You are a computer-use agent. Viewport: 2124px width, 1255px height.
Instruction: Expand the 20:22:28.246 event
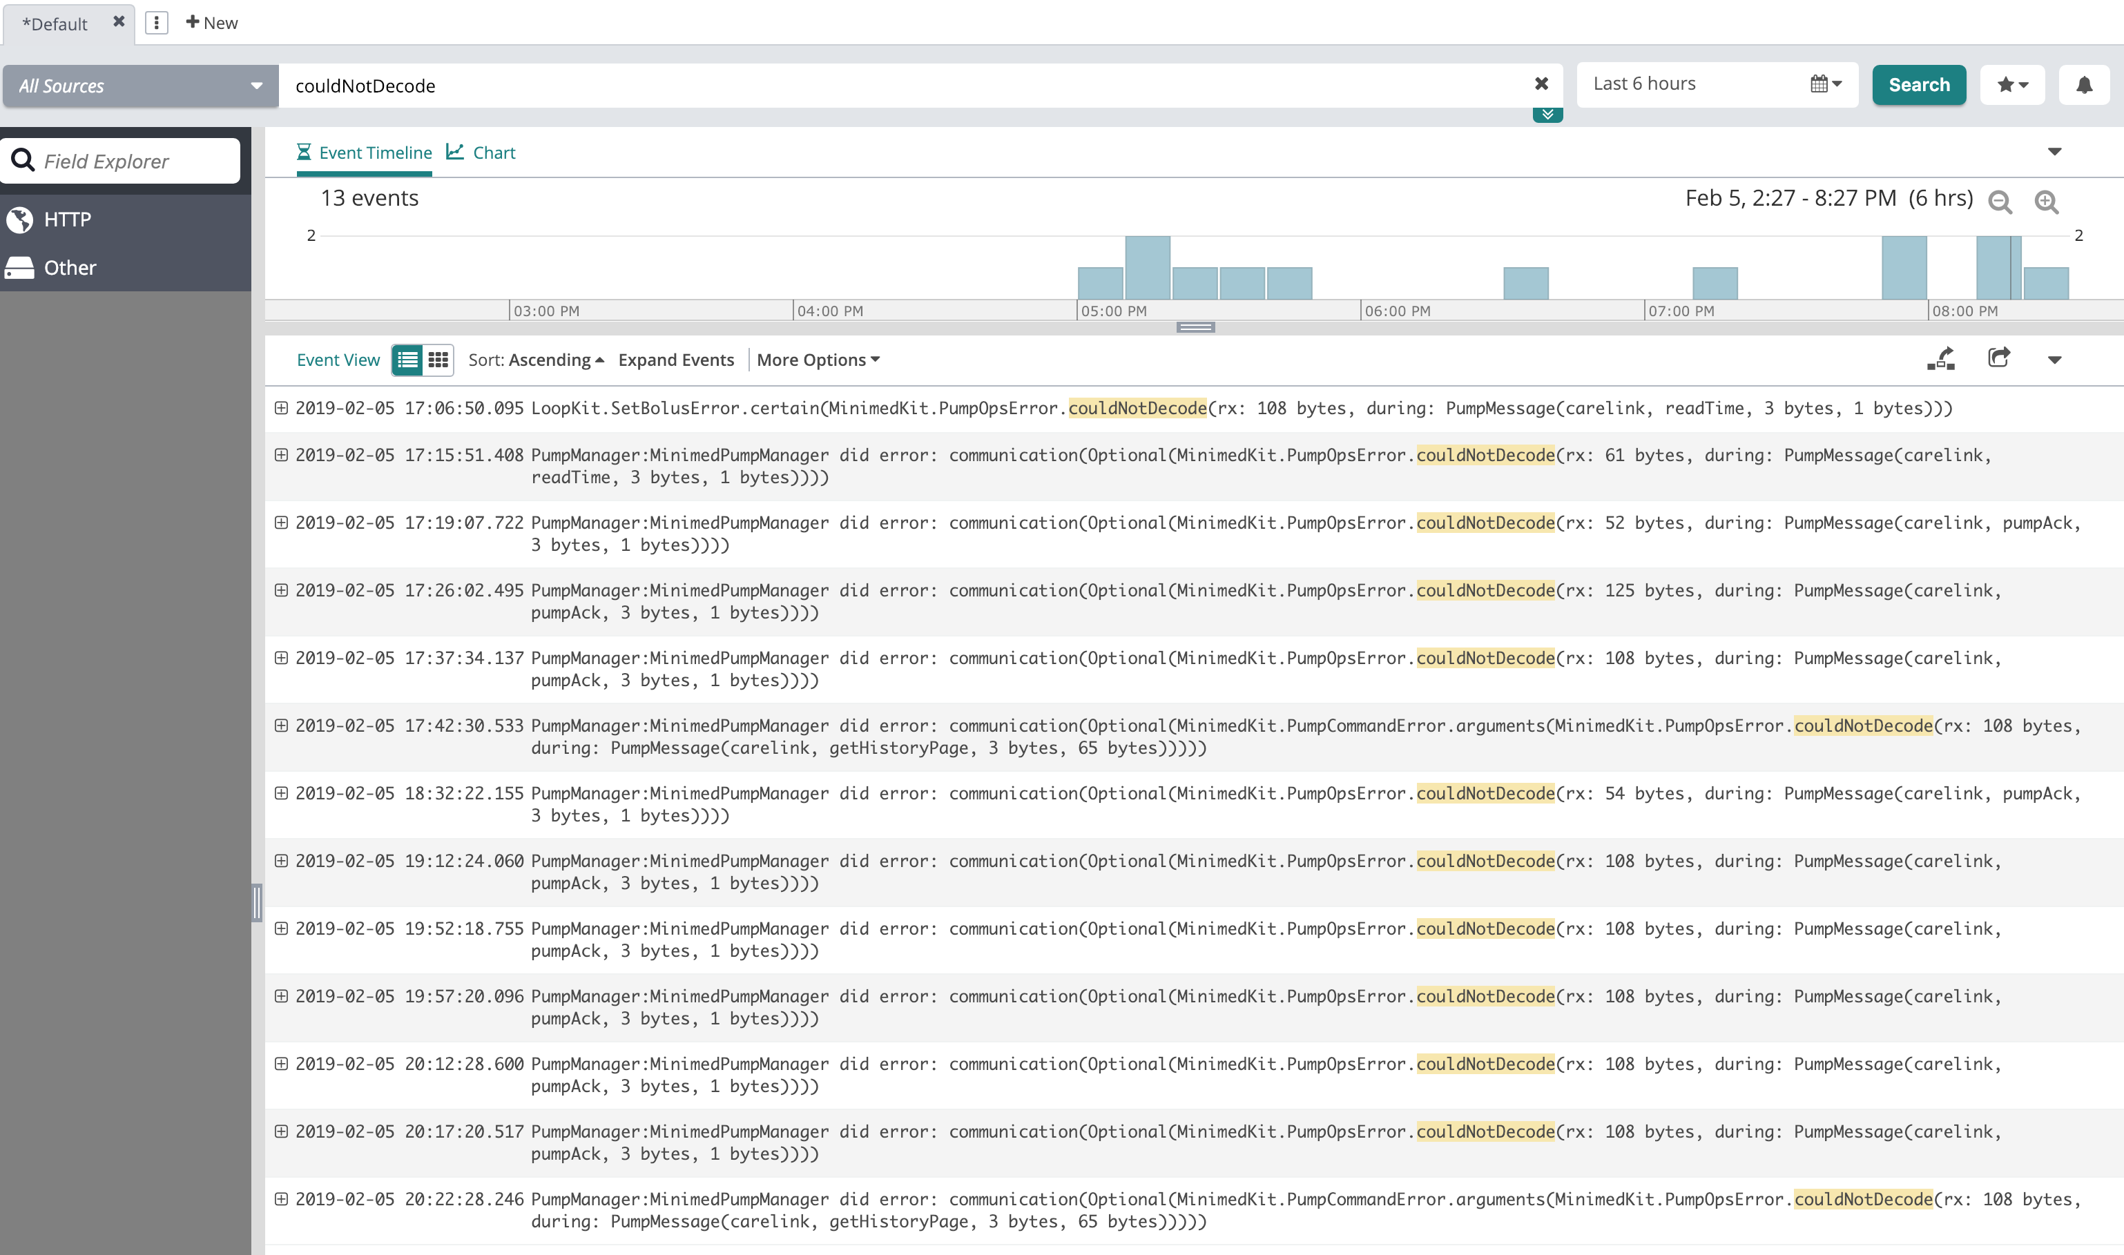point(282,1199)
